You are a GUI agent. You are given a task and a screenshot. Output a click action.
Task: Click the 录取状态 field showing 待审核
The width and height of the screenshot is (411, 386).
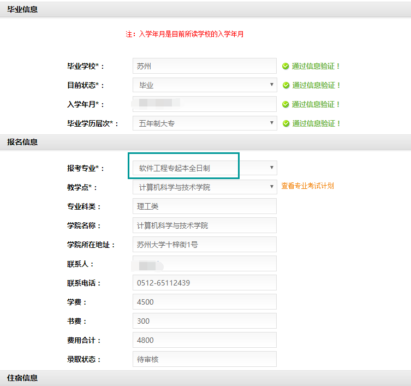point(204,359)
